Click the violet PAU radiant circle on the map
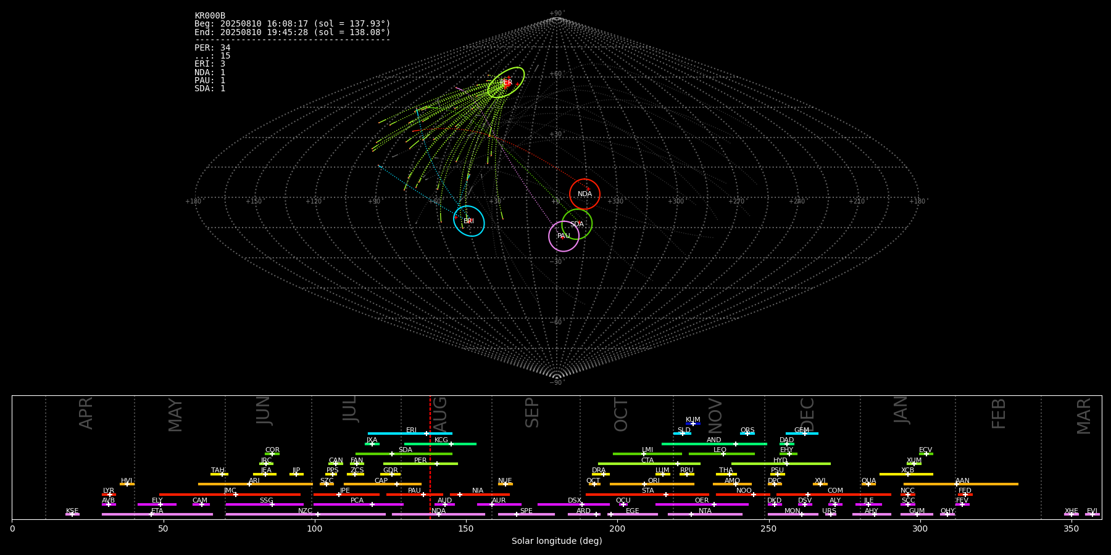This screenshot has width=1111, height=555. tap(564, 236)
